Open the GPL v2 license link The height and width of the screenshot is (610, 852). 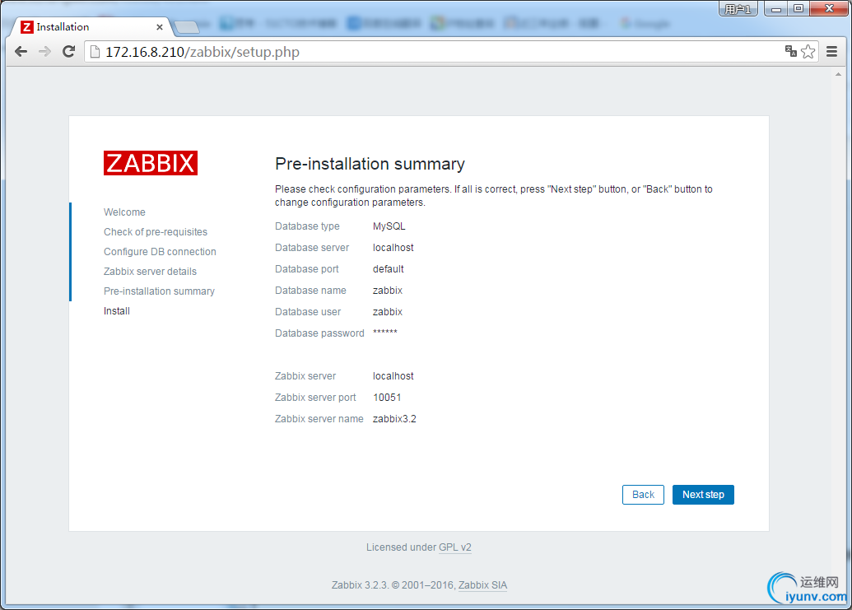click(x=454, y=547)
